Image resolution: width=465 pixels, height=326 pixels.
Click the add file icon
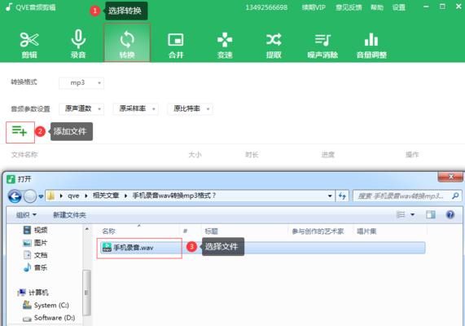coord(20,132)
